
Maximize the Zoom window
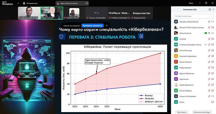tap(206, 3)
